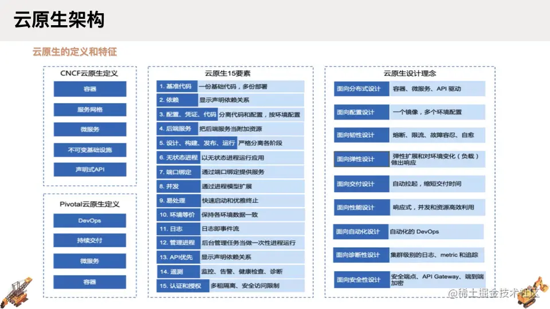Click the 云原生架构 slide title

59,19
